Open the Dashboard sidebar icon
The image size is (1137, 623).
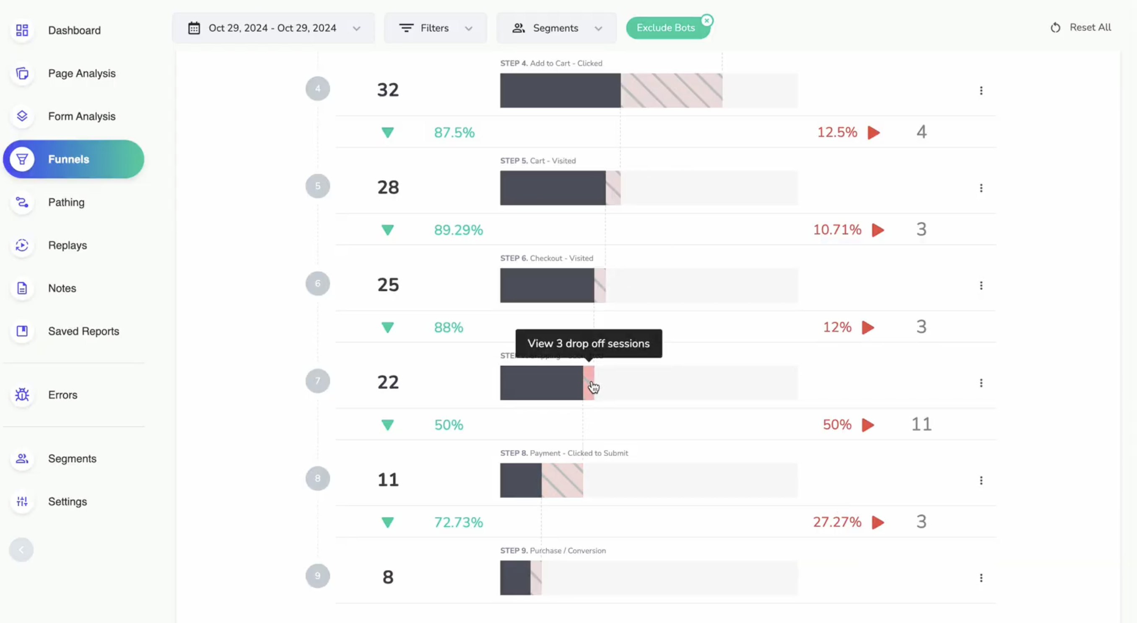22,30
